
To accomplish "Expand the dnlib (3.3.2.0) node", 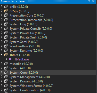I will [x=2, y=6].
